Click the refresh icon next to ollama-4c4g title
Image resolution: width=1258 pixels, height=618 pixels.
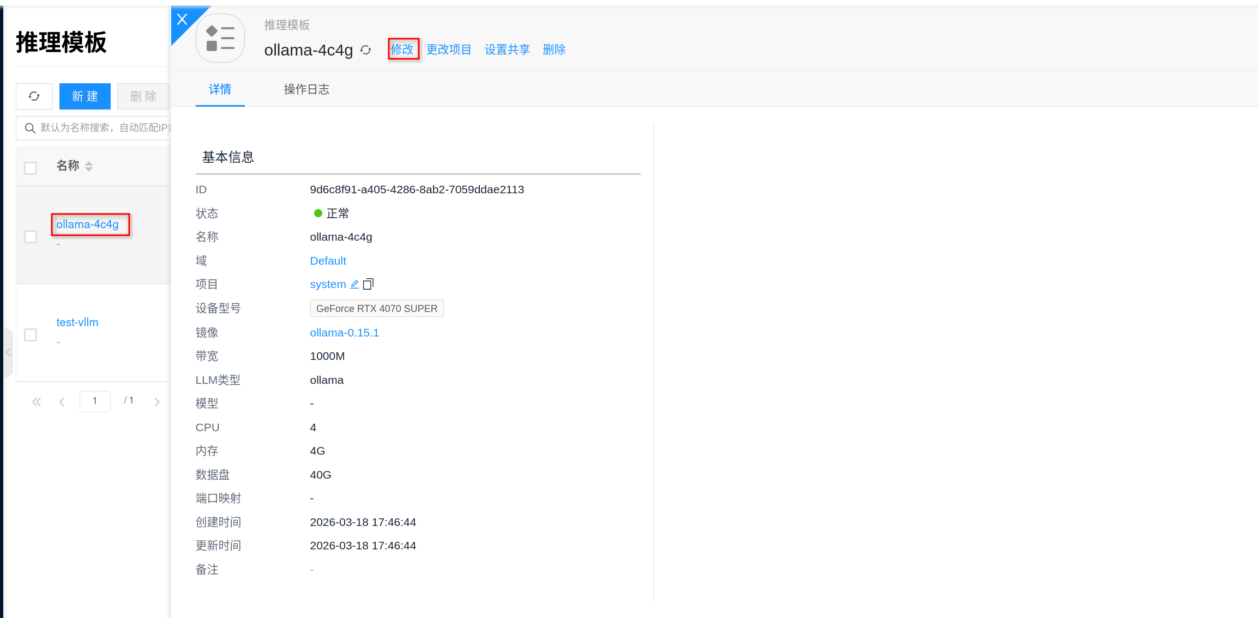366,50
